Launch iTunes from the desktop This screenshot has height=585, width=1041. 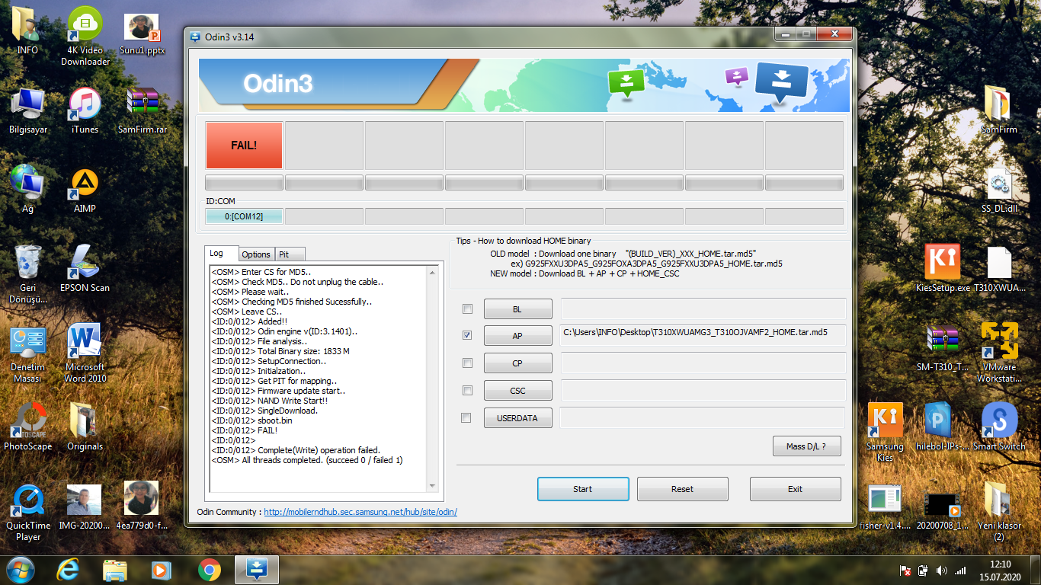85,110
